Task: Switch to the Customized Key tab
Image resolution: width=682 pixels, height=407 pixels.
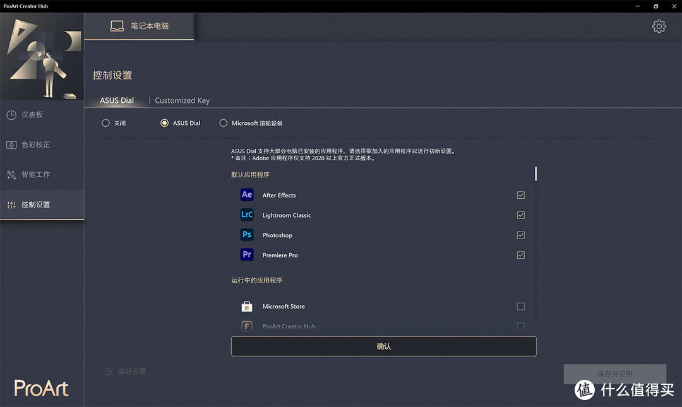Action: tap(182, 100)
